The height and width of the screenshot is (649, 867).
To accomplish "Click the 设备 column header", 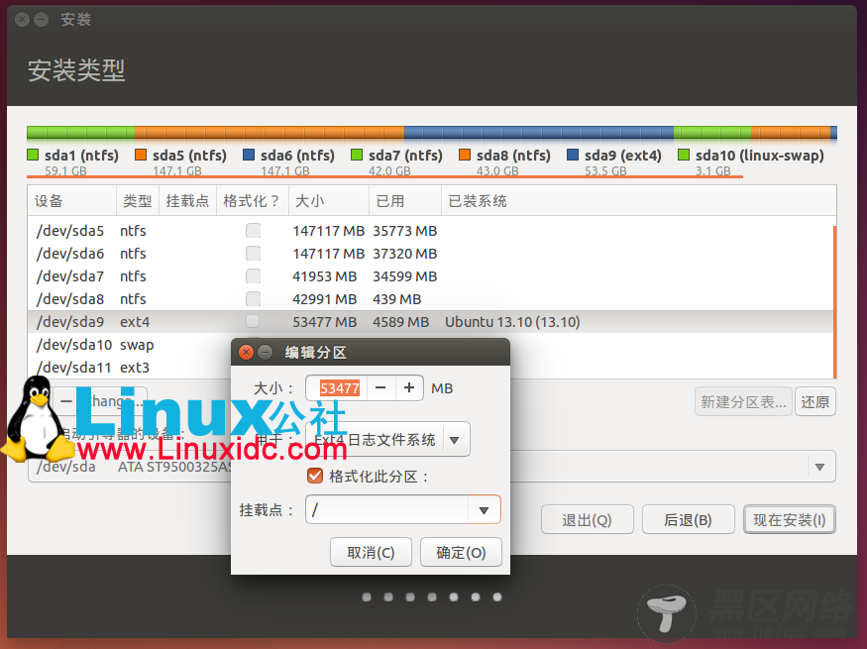I will pos(72,201).
